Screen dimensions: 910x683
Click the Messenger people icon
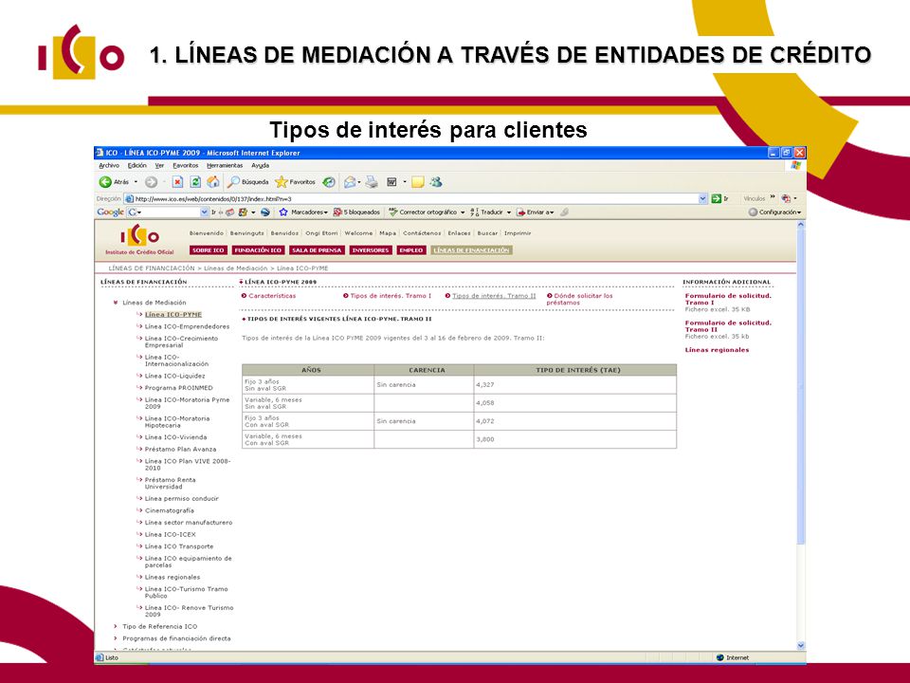[436, 182]
